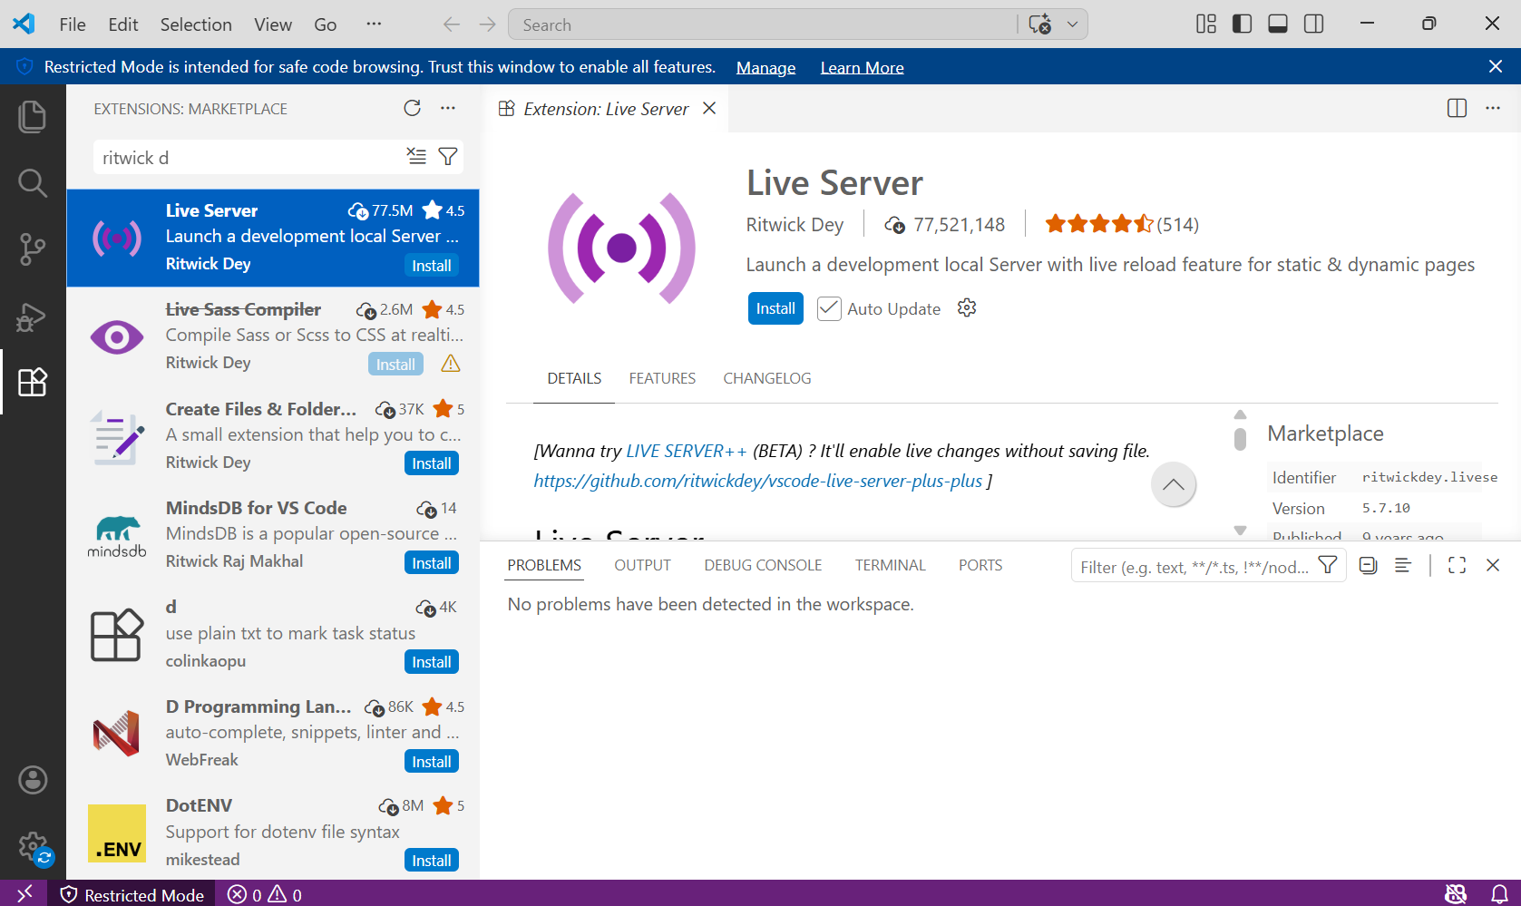The width and height of the screenshot is (1521, 906).
Task: Install Live Server from detail page
Action: click(775, 308)
